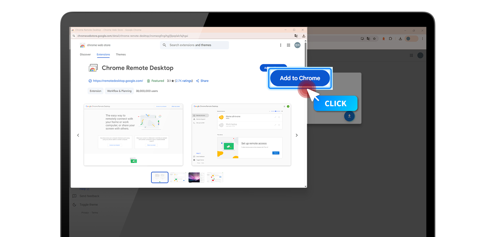This screenshot has height=237, width=494.
Task: Click the Web Store URL in the address bar
Action: [133, 36]
